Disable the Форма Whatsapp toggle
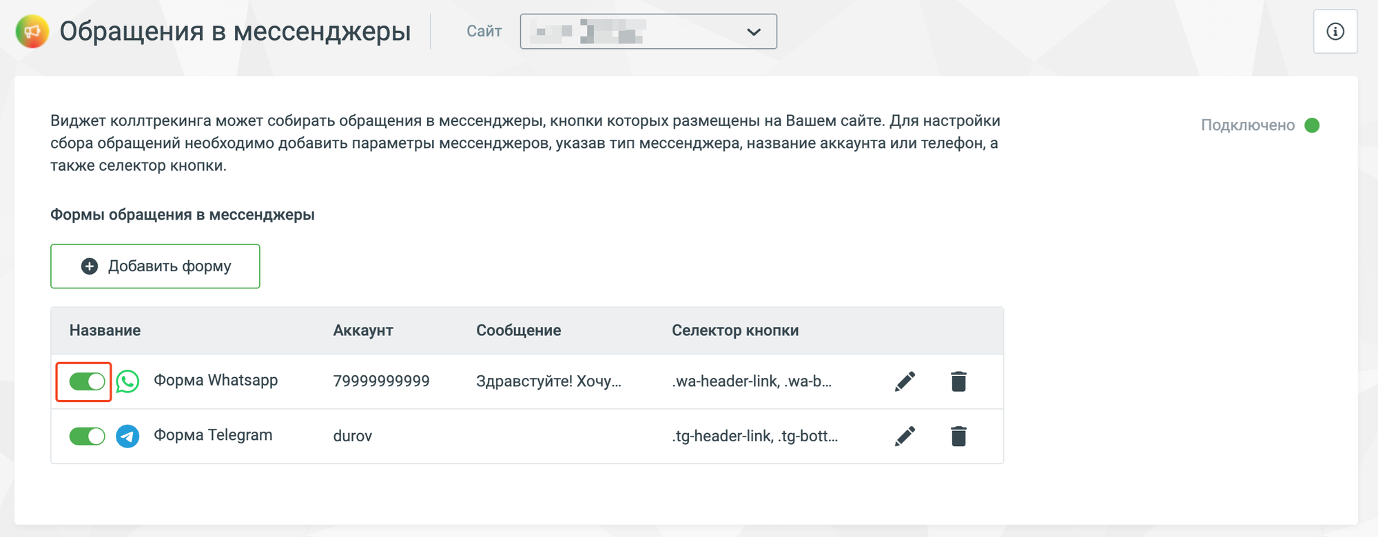This screenshot has height=537, width=1378. tap(87, 381)
